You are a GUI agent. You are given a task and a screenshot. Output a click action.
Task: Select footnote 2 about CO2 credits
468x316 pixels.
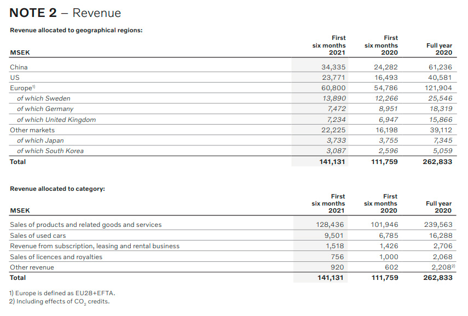point(59,302)
